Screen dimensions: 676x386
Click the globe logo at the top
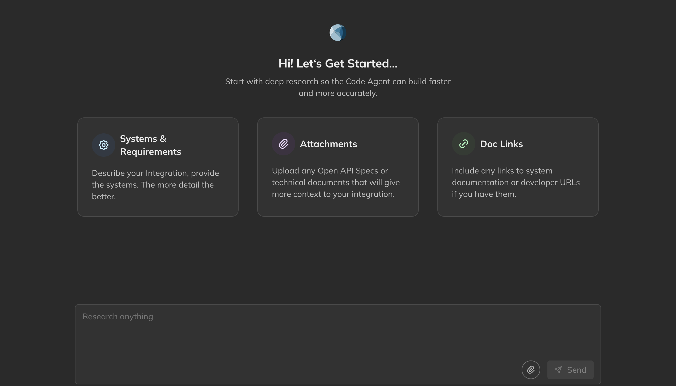coord(338,33)
